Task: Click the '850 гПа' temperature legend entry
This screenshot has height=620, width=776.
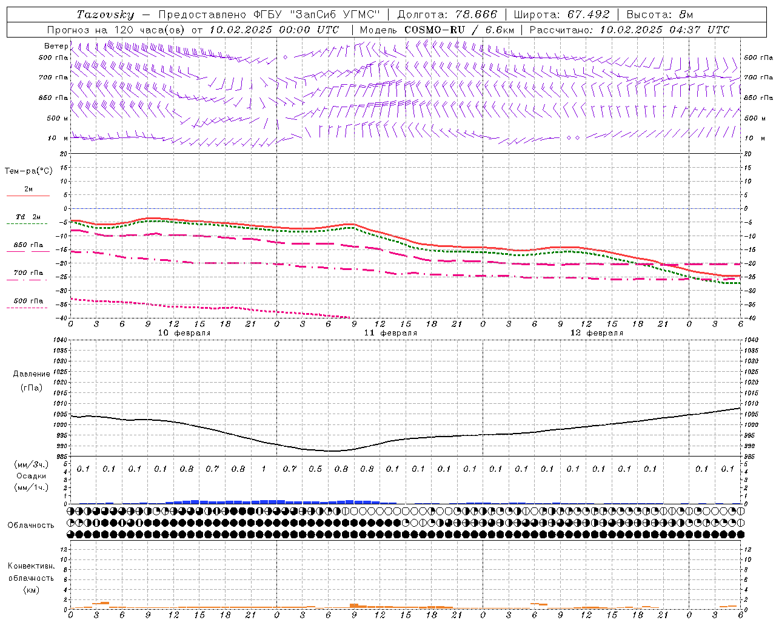Action: [x=28, y=245]
